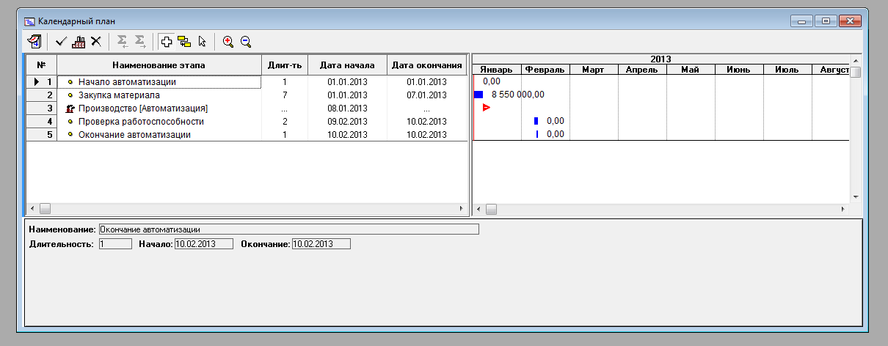Click the checkmark toolbar icon
This screenshot has height=346, width=888.
(x=62, y=42)
